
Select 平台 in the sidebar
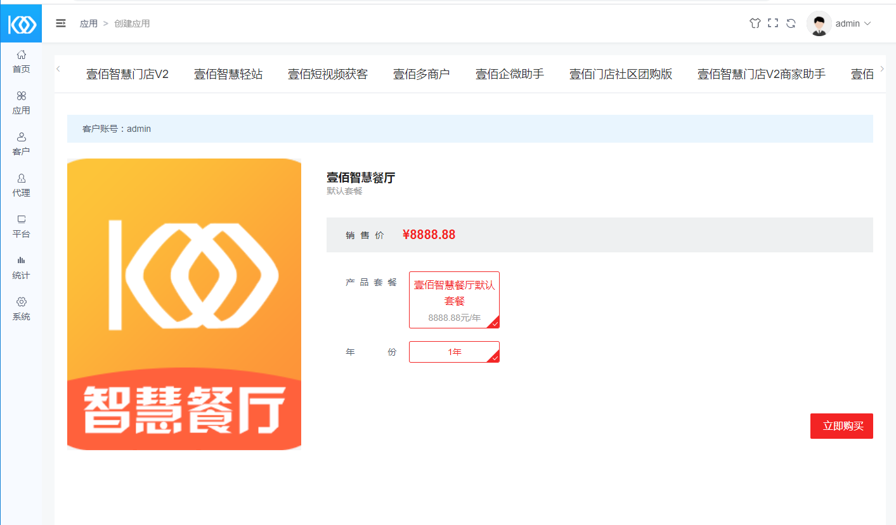22,227
